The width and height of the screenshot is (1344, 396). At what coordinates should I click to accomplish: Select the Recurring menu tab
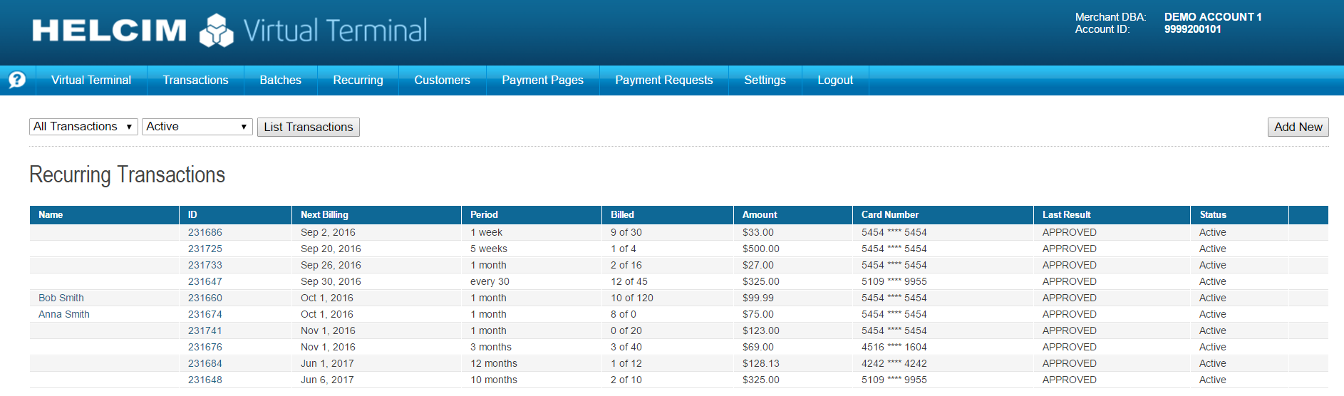tap(358, 80)
